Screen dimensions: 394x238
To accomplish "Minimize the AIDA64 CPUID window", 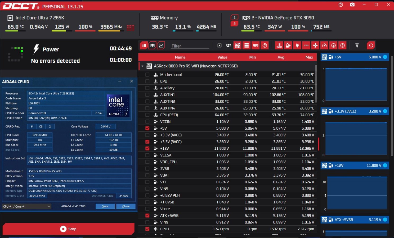I will click(x=120, y=81).
